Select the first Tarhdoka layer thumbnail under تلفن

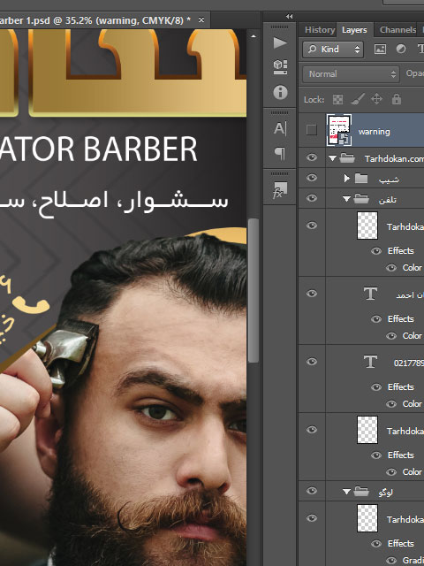[x=367, y=226]
